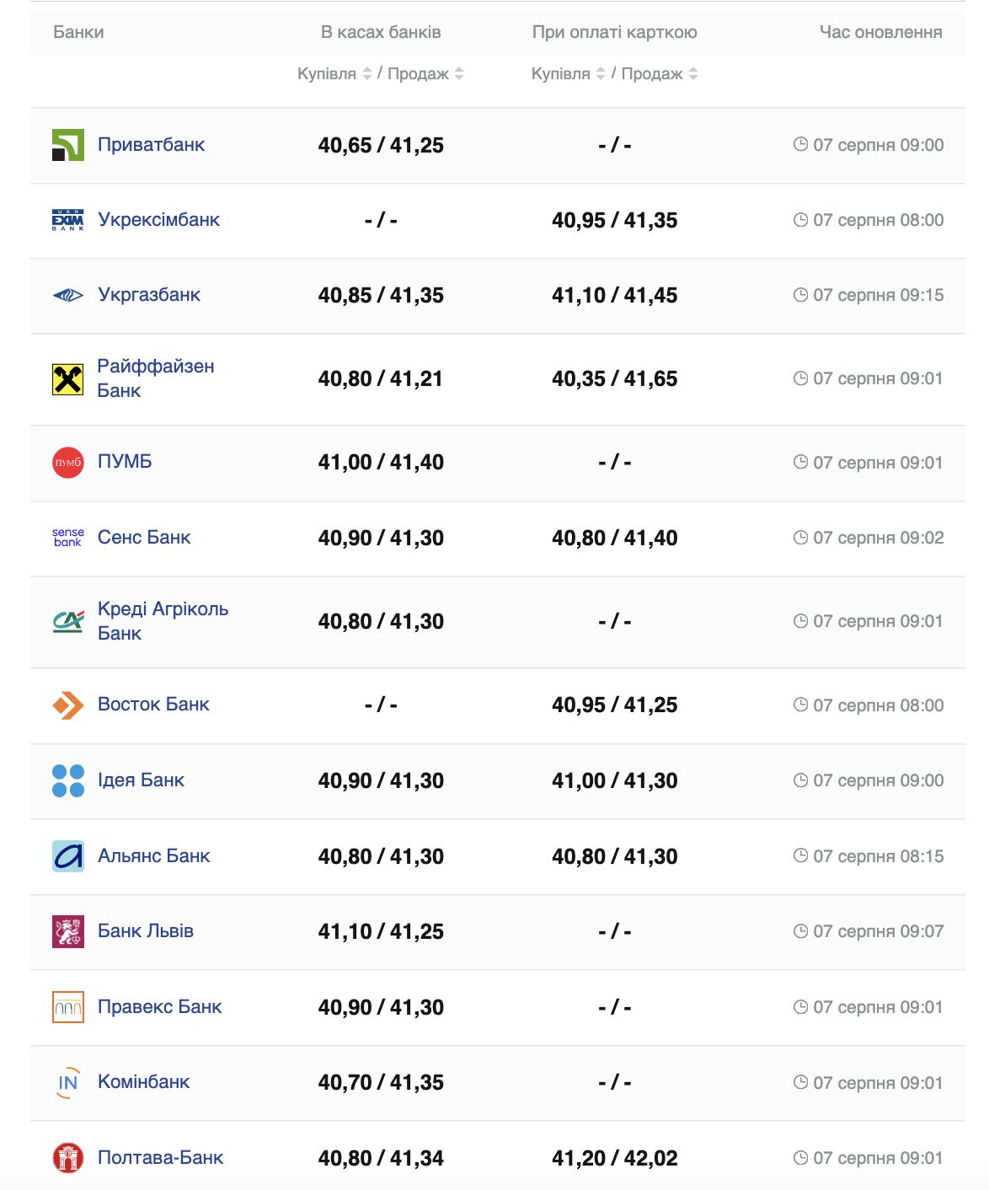Click the Восток Банк orange arrow logo
This screenshot has width=989, height=1190.
click(67, 705)
